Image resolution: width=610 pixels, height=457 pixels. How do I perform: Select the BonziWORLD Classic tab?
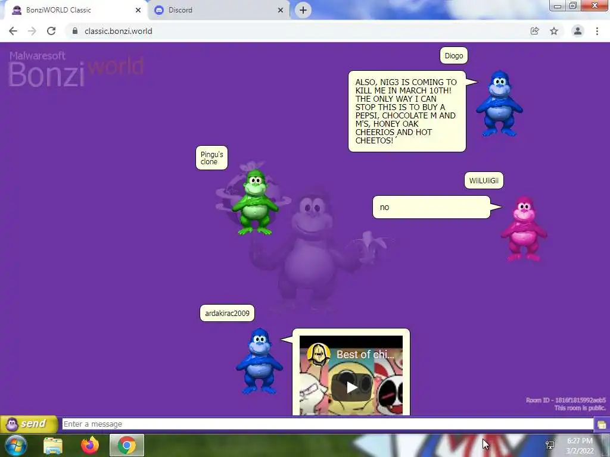click(76, 10)
